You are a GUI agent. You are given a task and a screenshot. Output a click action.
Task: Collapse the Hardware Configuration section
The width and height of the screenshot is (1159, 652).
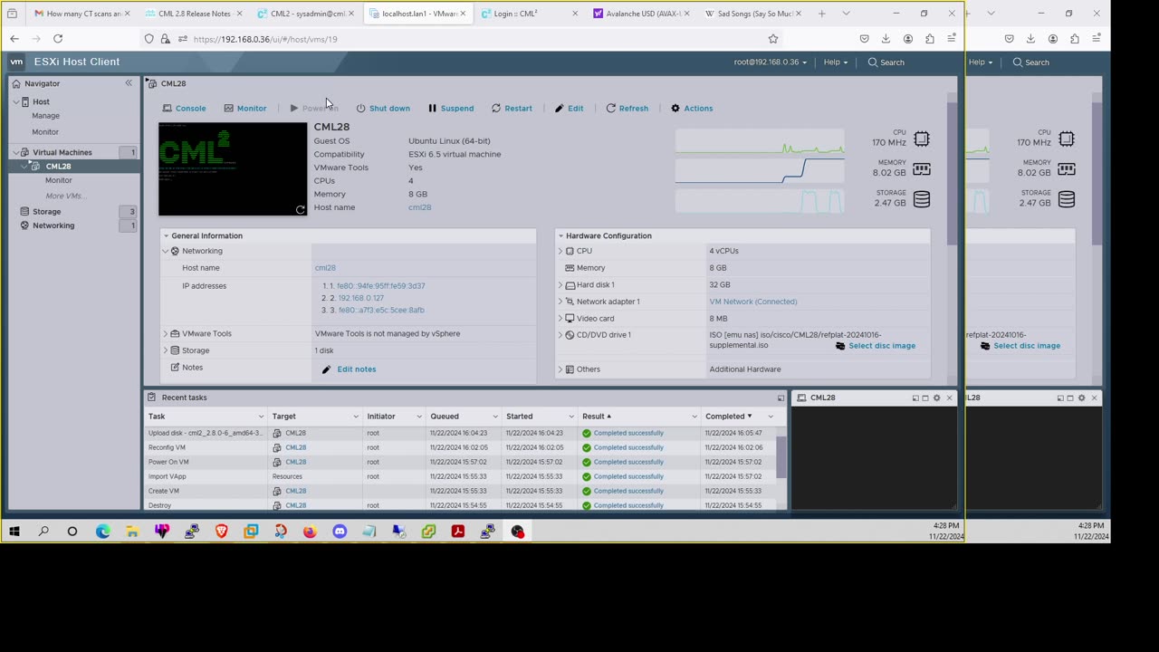pos(560,235)
